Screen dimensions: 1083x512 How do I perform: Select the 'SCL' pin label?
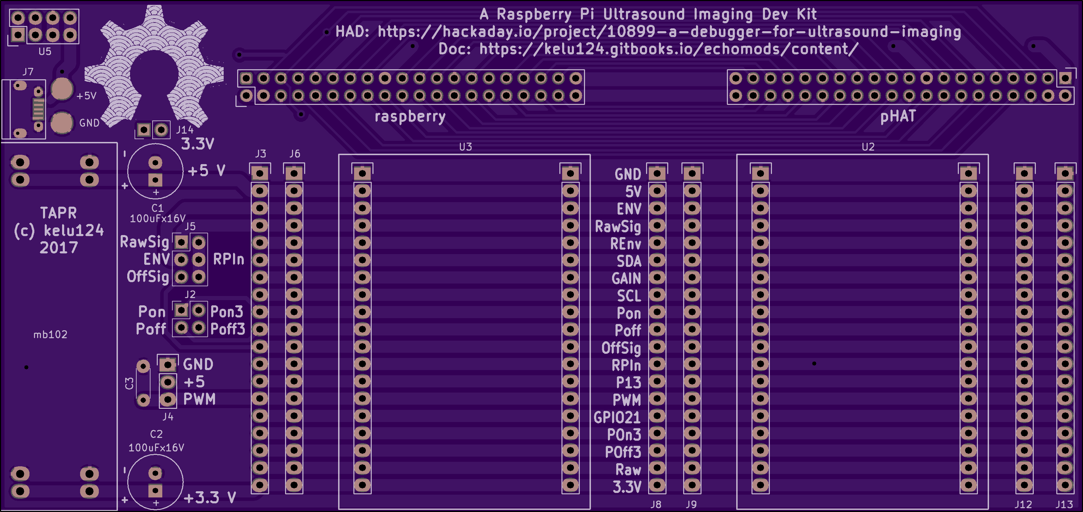click(x=629, y=296)
